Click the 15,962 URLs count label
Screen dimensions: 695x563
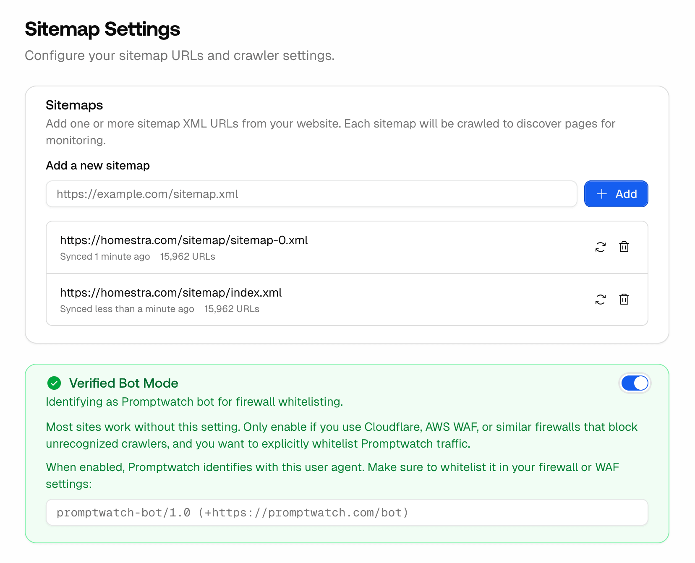[x=187, y=256]
